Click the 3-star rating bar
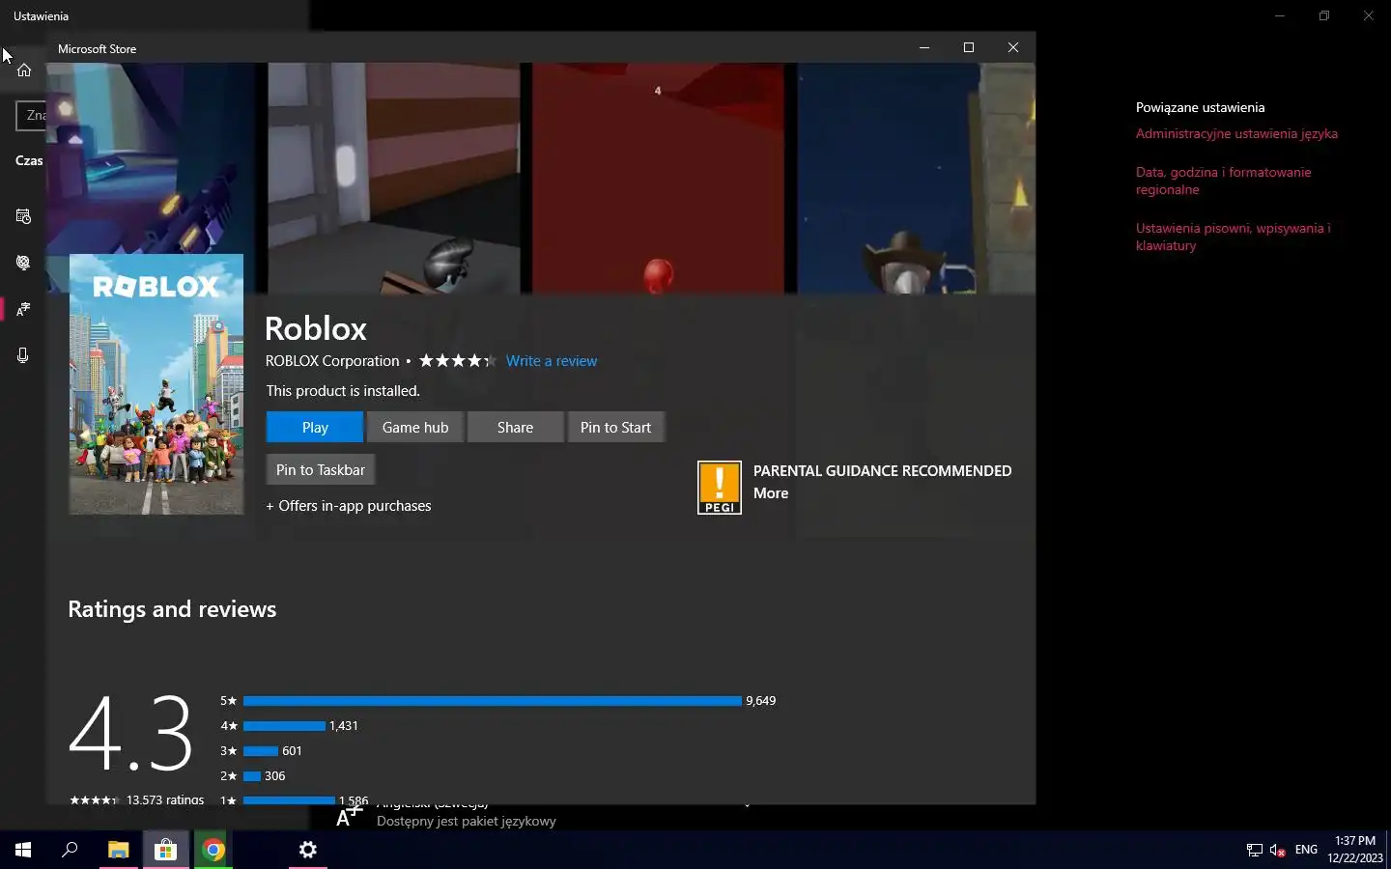Viewport: 1391px width, 869px height. [261, 751]
